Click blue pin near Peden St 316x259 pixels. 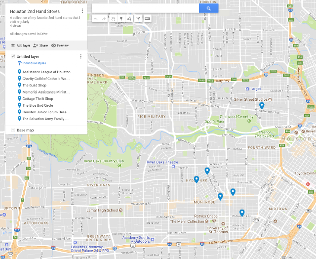(x=207, y=171)
